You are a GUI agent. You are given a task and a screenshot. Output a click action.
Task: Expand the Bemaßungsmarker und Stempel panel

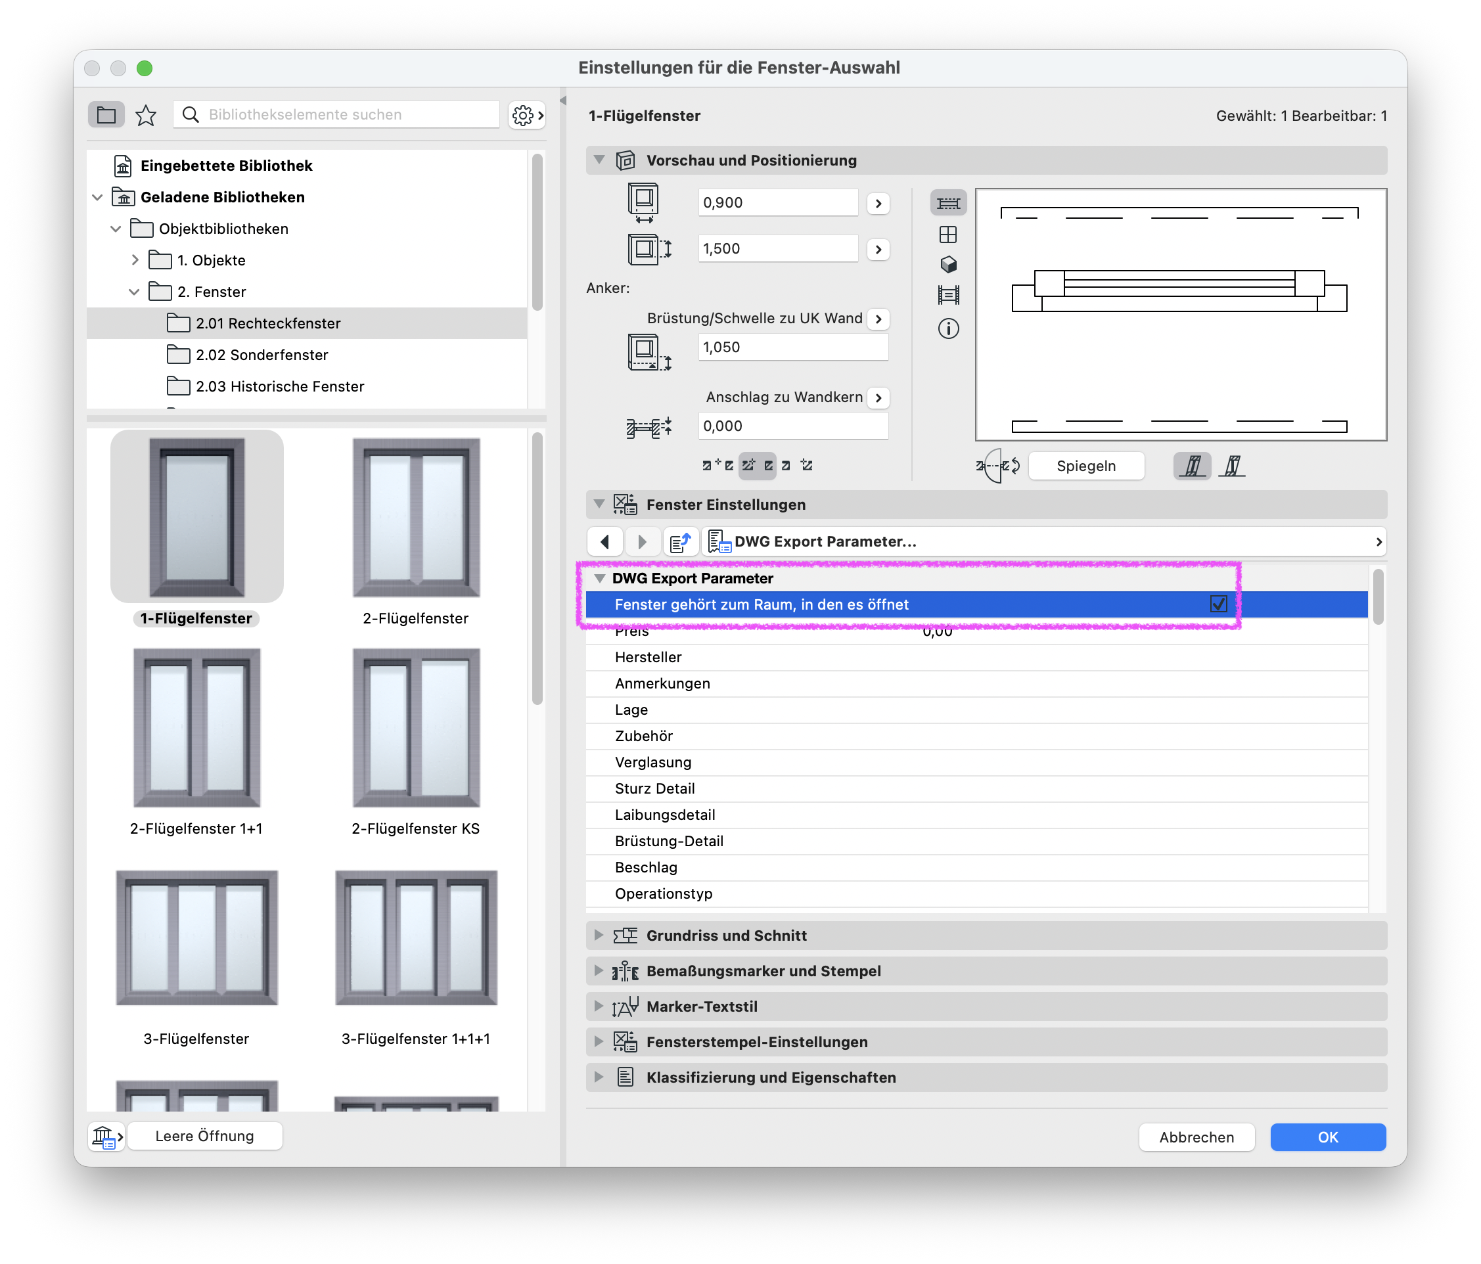599,971
